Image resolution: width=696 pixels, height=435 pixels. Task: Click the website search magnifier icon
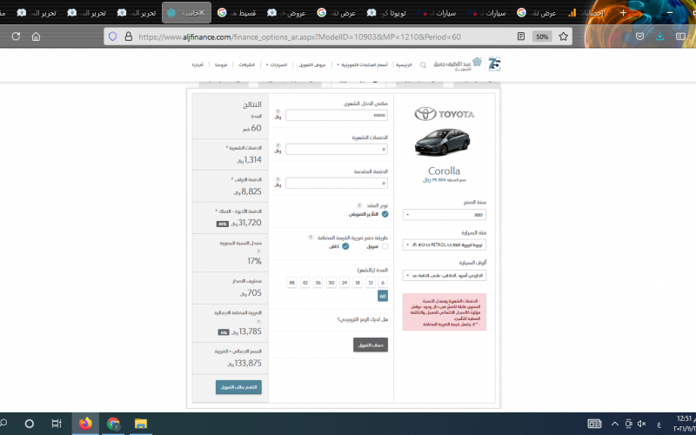tap(423, 64)
